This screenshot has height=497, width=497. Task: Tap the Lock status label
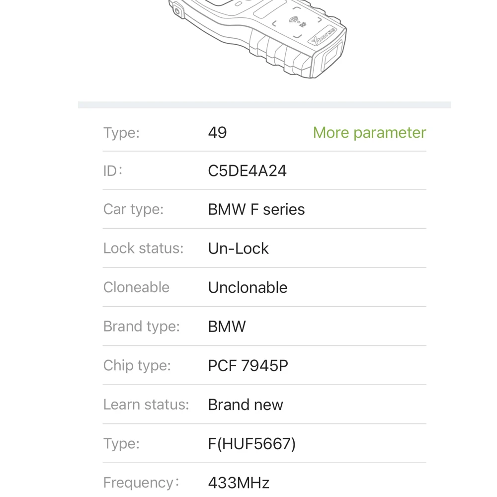(x=143, y=248)
